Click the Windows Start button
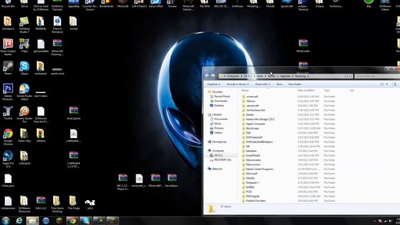 [6, 221]
